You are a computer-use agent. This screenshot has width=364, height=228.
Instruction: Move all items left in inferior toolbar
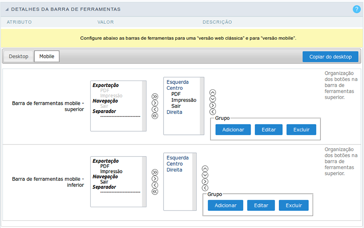tap(155, 192)
